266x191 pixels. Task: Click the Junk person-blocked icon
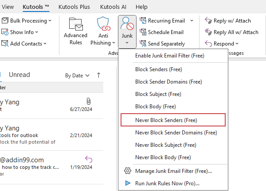click(127, 24)
